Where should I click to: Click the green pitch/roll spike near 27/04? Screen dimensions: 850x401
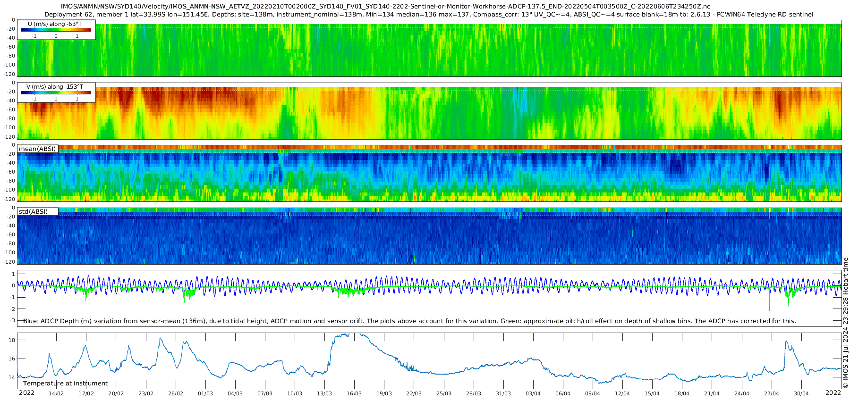point(769,299)
